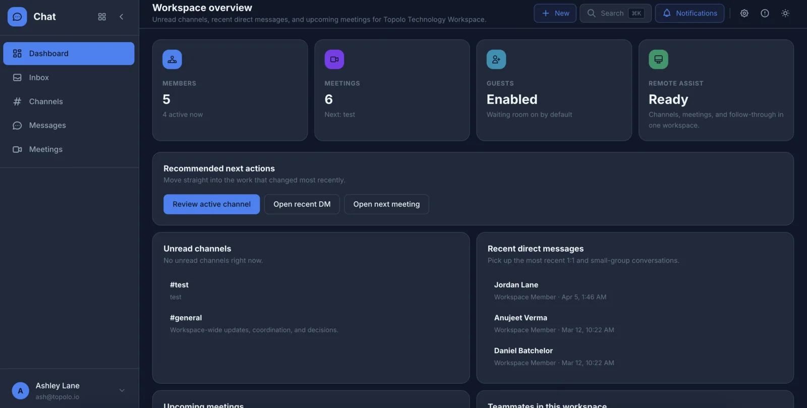The width and height of the screenshot is (807, 408).
Task: Click the alert info circle icon
Action: coord(765,13)
